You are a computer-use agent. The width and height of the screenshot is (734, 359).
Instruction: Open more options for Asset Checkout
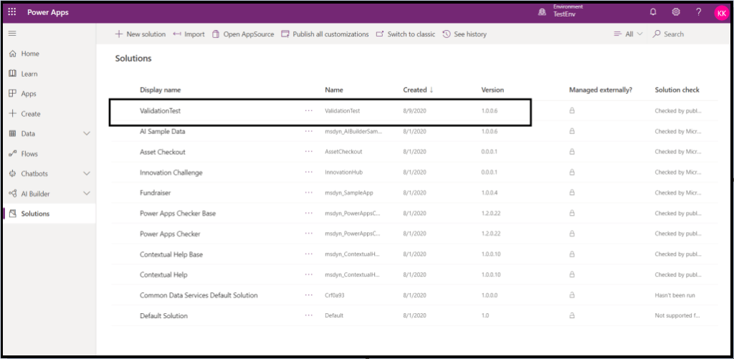click(309, 152)
